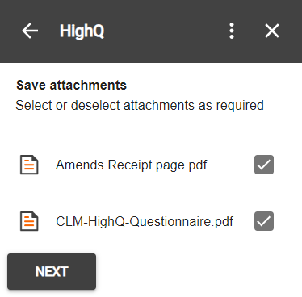Select the CLM-HighQ-Questionnaire.pdf file name

pos(145,221)
